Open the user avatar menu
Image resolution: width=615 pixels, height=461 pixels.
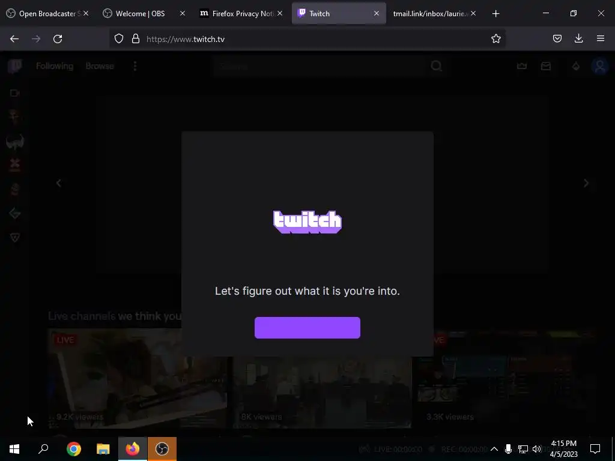[x=600, y=66]
